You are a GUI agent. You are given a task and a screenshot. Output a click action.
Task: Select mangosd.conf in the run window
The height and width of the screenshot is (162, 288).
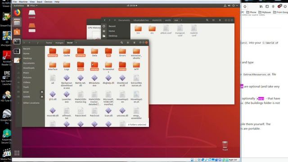click(180, 31)
